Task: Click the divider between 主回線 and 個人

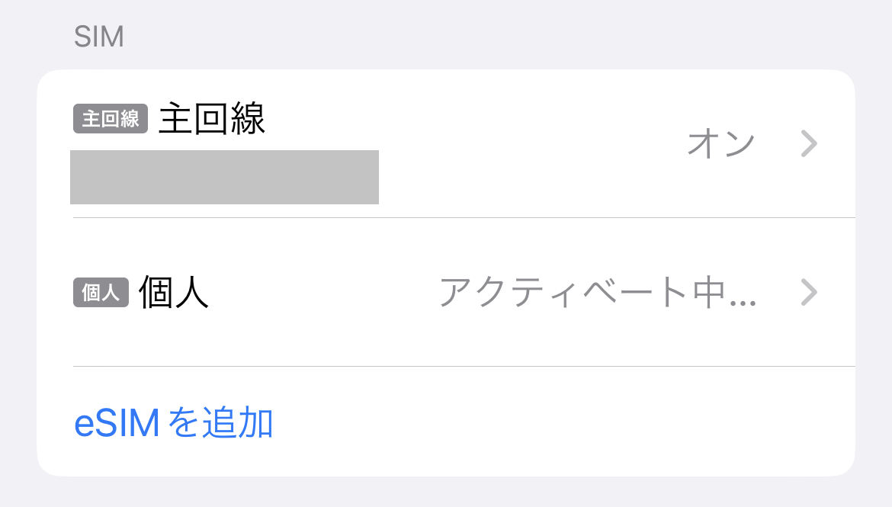Action: pos(464,218)
